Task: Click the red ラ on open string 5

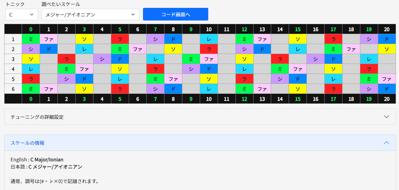Action: [x=31, y=79]
